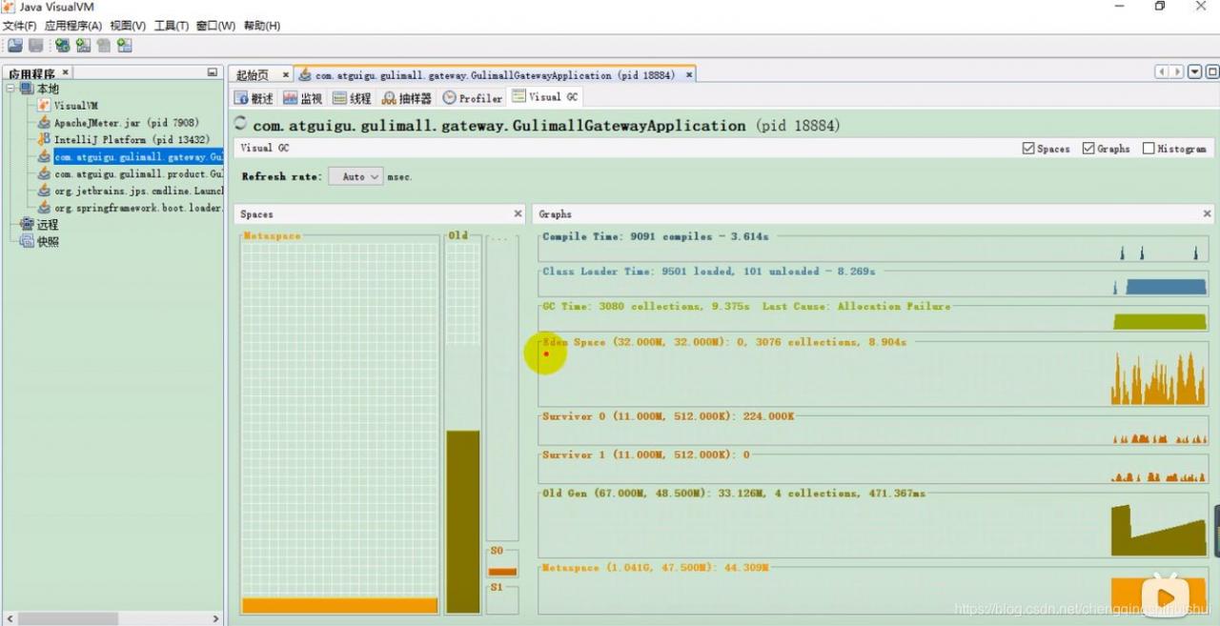Viewport: 1220px width, 626px height.
Task: Click the Old space usage bar
Action: click(463, 521)
